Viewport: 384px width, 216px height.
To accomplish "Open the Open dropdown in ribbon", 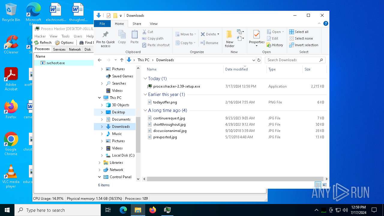I will coord(275,32).
